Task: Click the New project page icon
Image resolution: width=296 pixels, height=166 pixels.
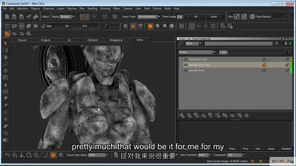Action: click(7, 17)
